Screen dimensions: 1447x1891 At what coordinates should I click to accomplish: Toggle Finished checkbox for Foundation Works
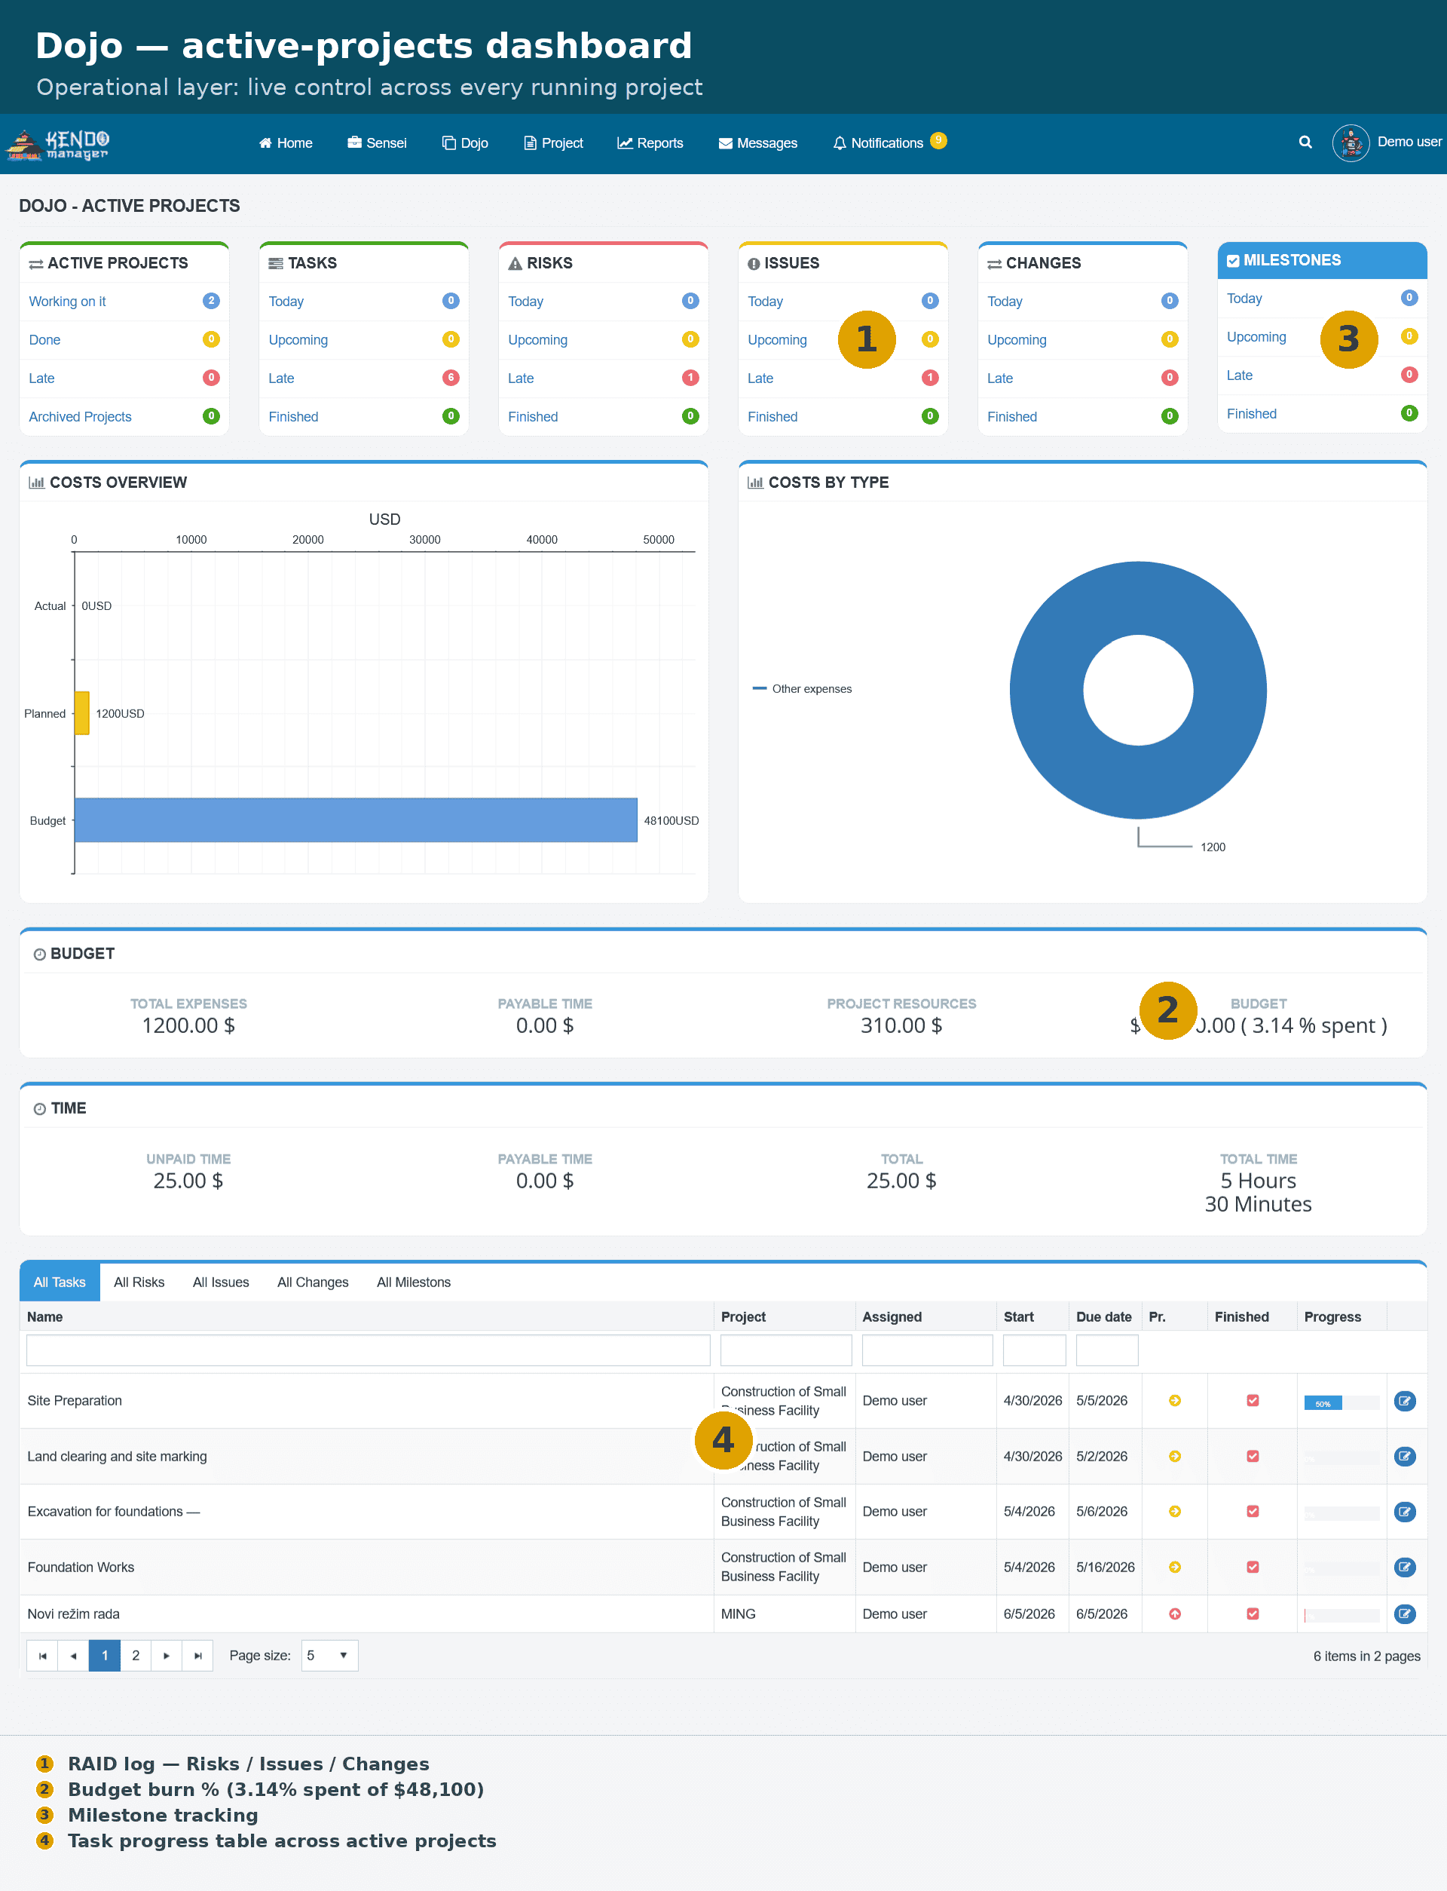(x=1253, y=1567)
